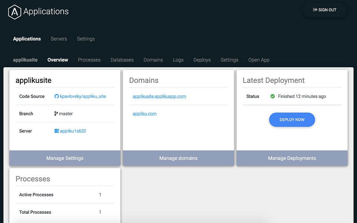Open Settings in the top navigation
This screenshot has width=357, height=223.
pos(86,39)
